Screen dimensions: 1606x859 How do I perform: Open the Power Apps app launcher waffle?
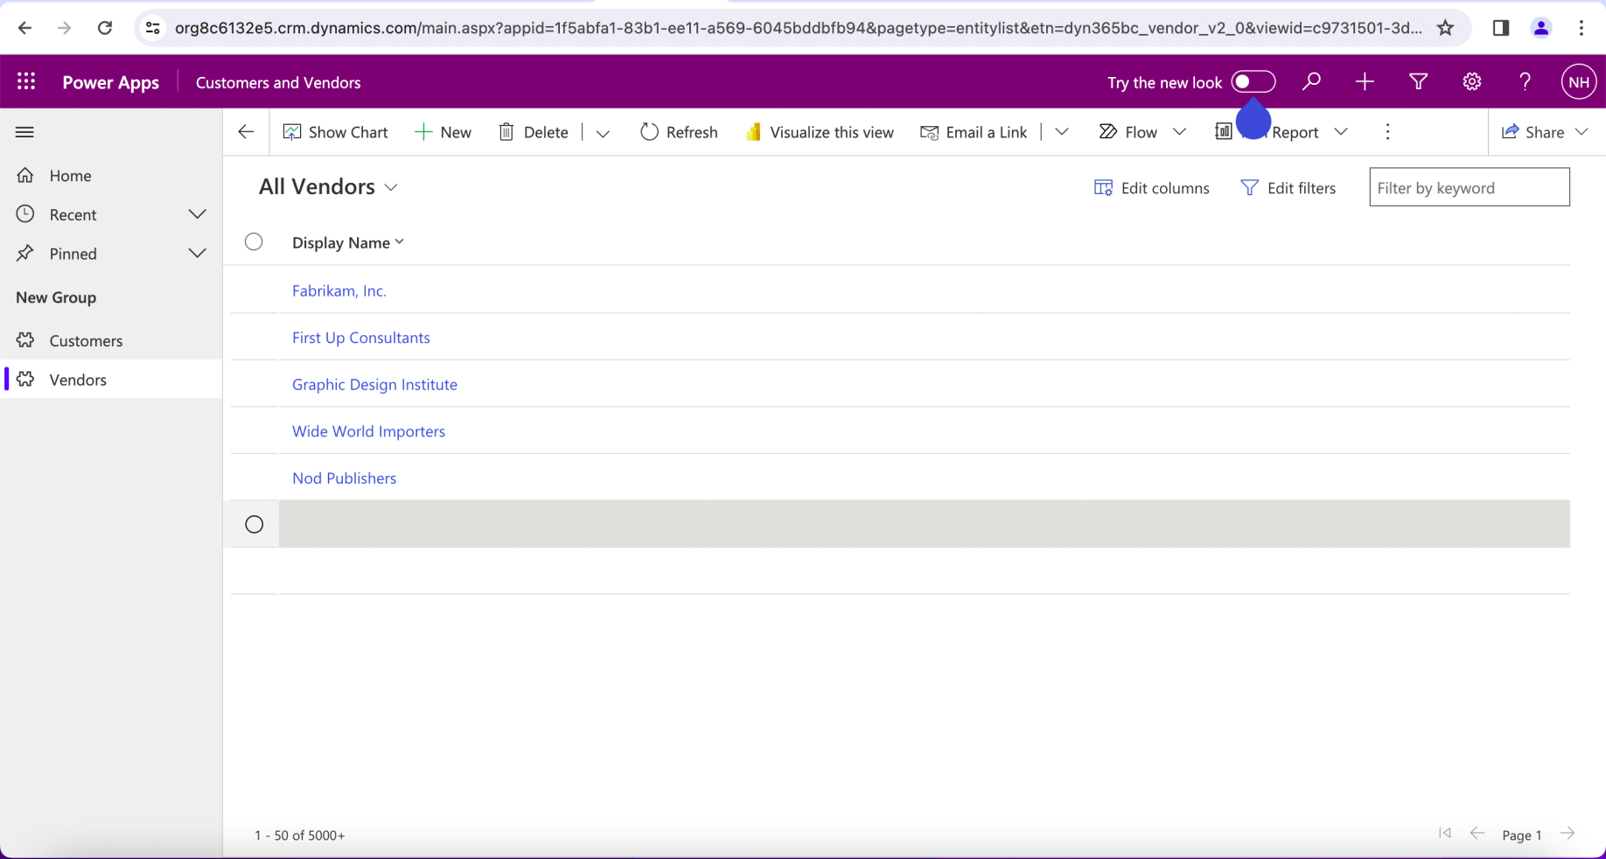pos(26,82)
